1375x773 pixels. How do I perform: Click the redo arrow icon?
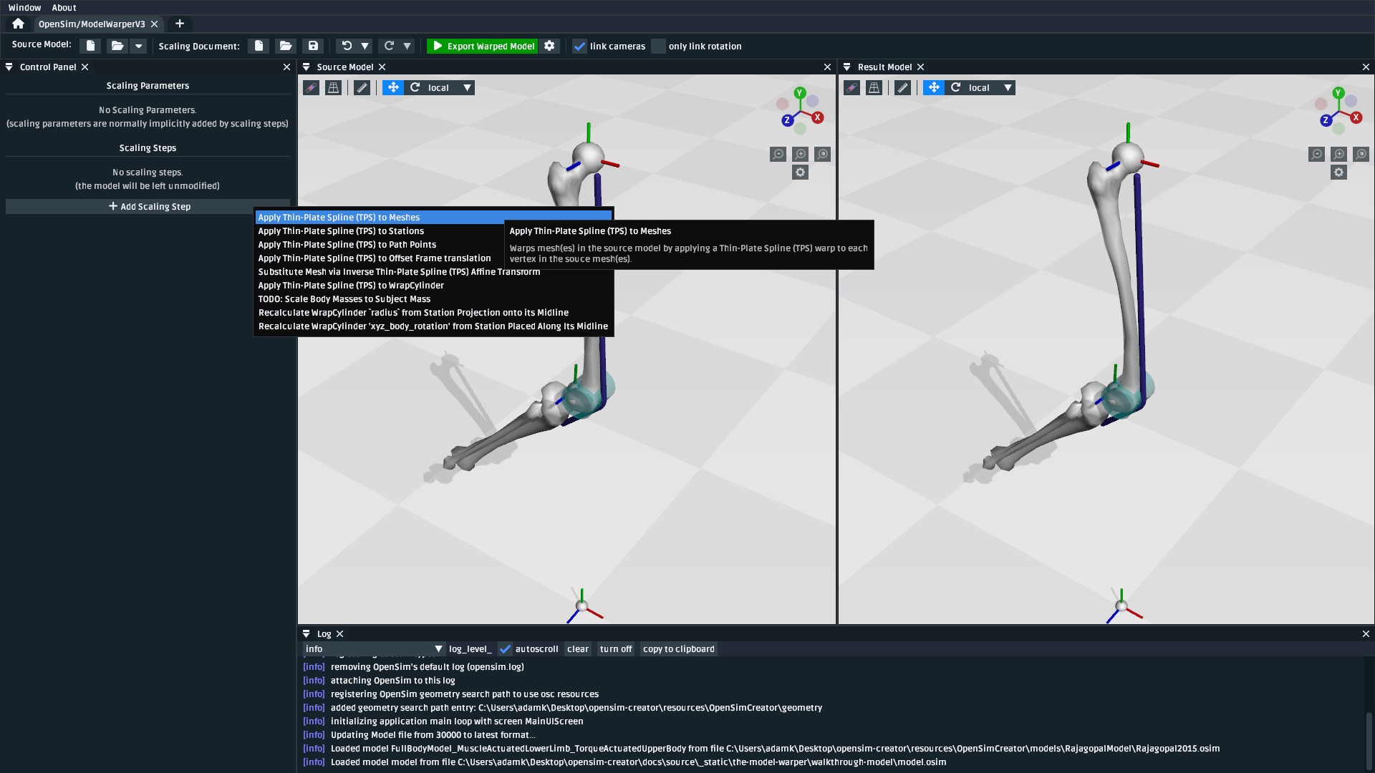click(389, 46)
